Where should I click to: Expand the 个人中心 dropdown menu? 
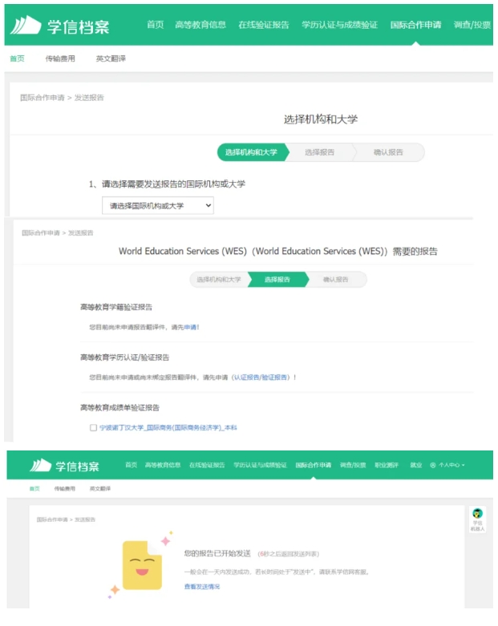coord(451,465)
